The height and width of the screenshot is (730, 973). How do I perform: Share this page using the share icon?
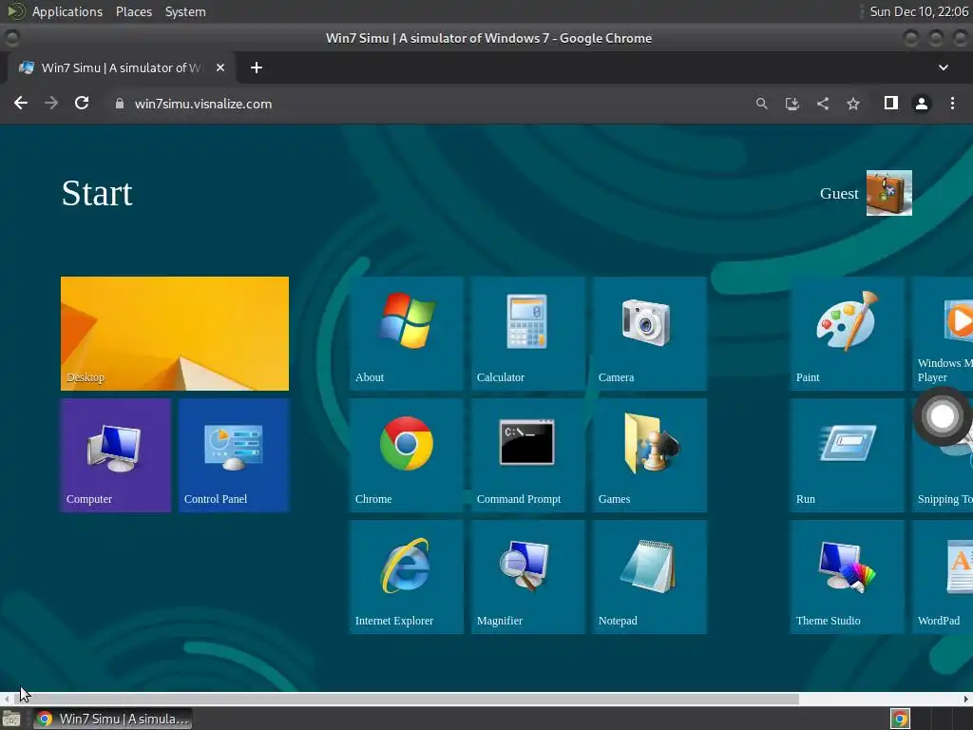pos(823,104)
